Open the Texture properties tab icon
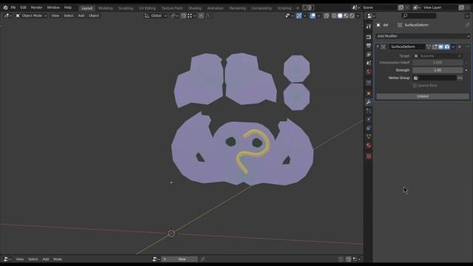 (369, 156)
